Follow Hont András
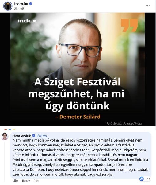 point(42,136)
